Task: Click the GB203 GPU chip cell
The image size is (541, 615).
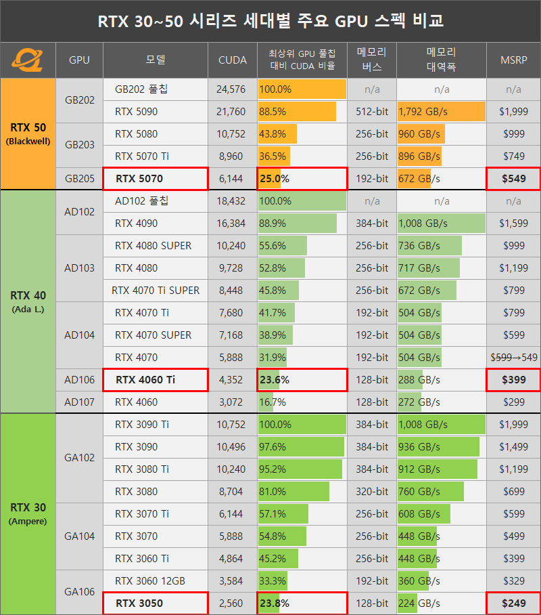Action: click(80, 145)
